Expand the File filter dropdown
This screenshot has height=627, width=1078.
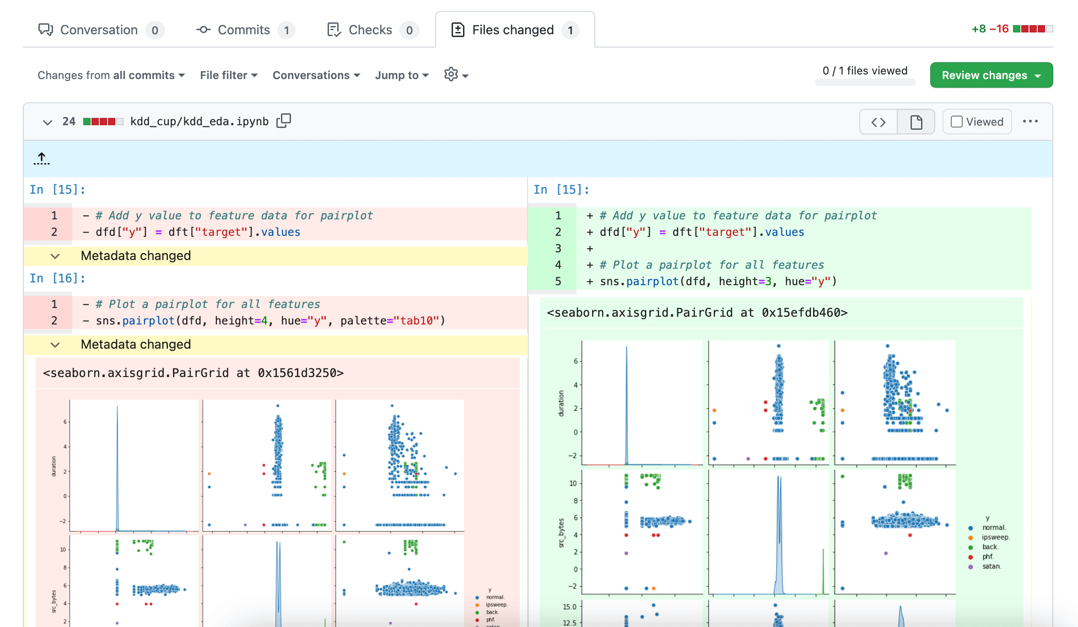[x=228, y=74]
